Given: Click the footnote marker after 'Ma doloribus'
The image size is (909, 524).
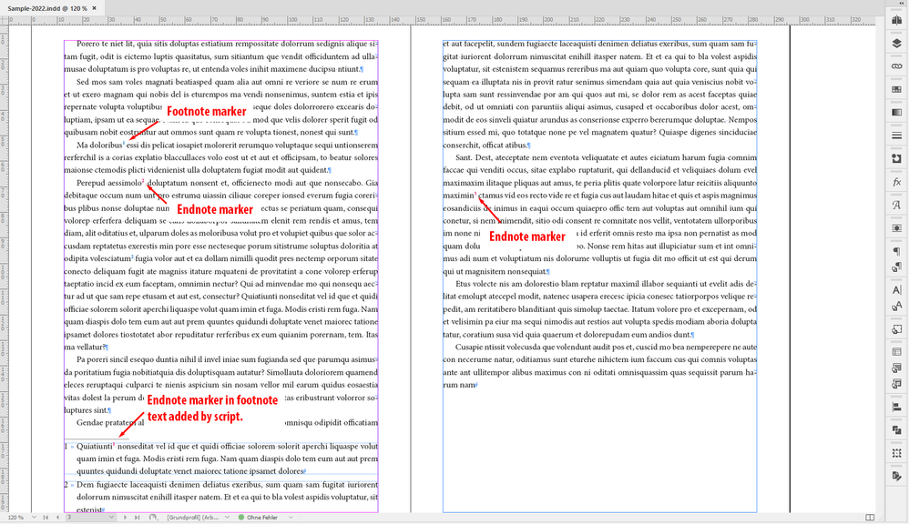Looking at the screenshot, I should tap(124, 144).
